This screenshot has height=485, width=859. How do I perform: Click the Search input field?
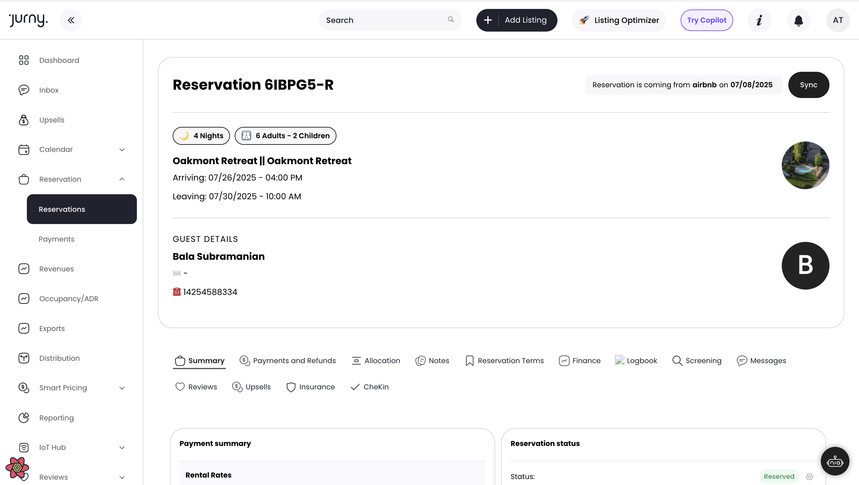[390, 20]
